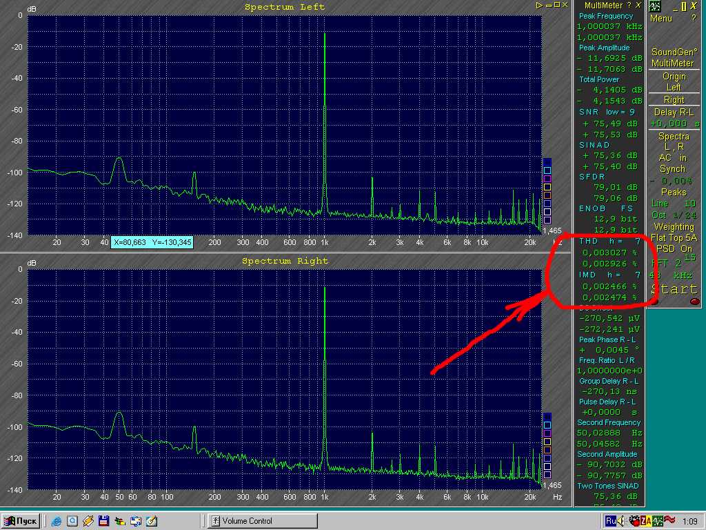Click the Delay R-L value field
The image size is (706, 530).
674,123
